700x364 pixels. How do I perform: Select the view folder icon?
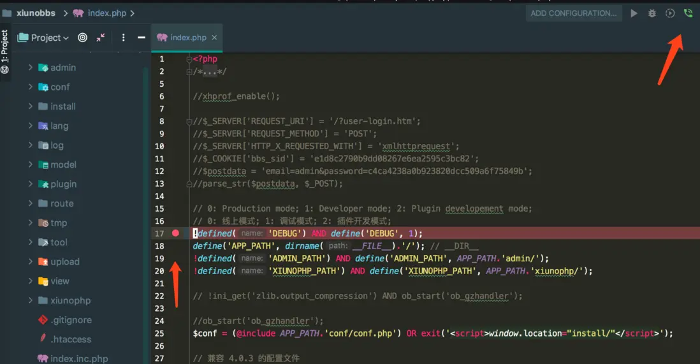pos(43,281)
